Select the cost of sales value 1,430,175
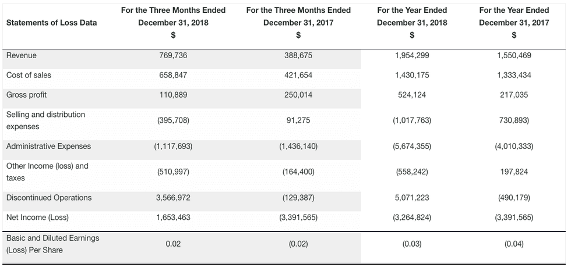Screen dimensions: 571x267 click(x=412, y=76)
